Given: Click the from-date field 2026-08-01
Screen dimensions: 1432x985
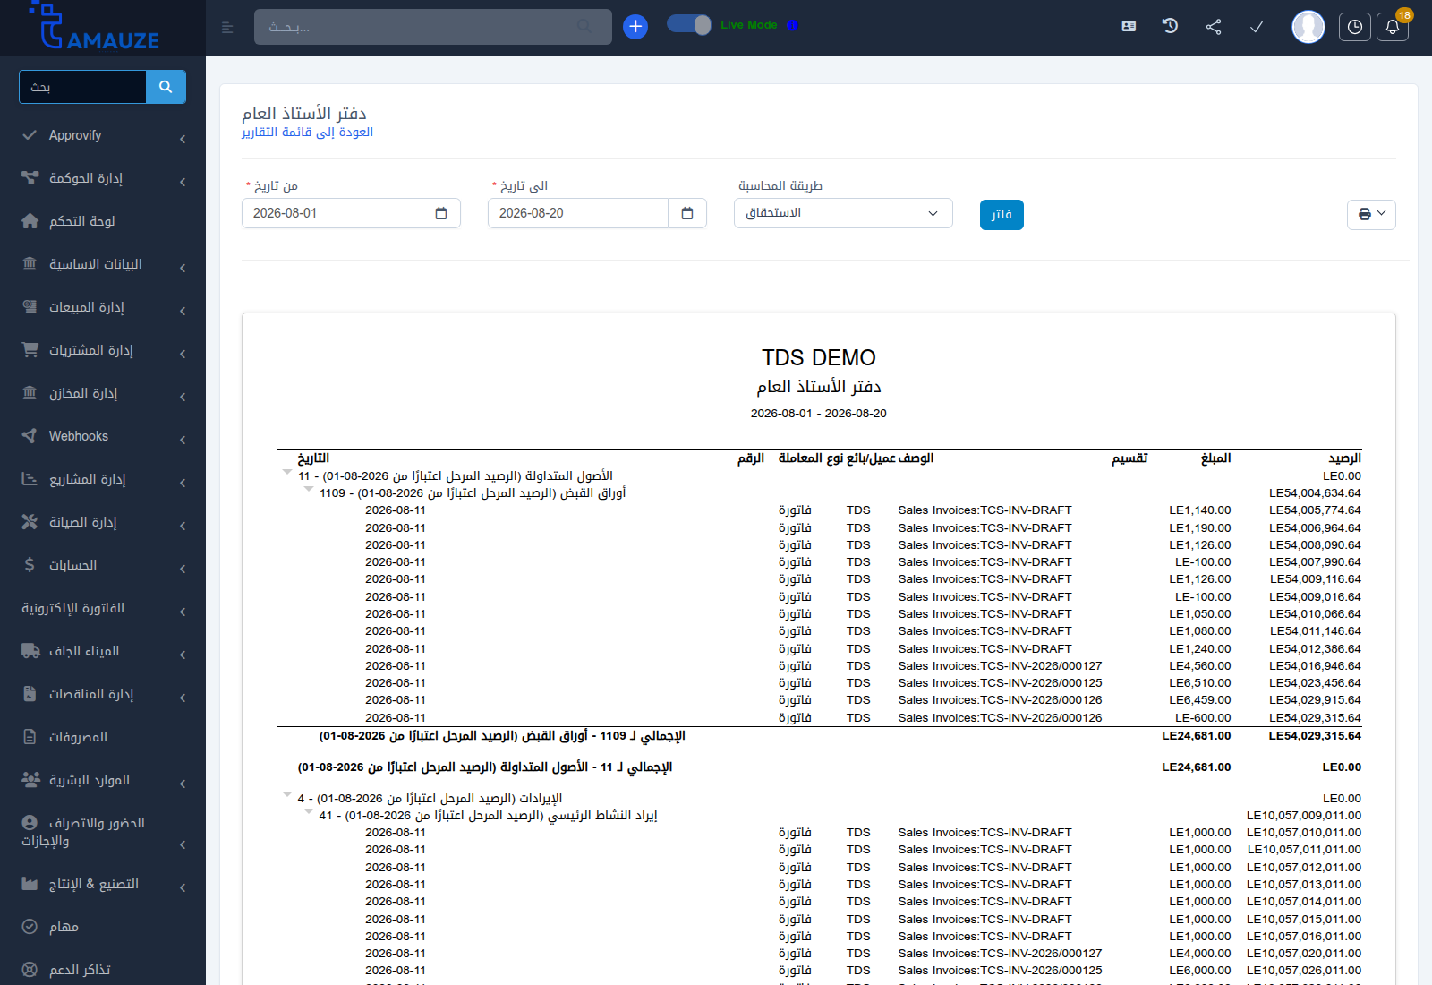Looking at the screenshot, I should click(x=332, y=213).
